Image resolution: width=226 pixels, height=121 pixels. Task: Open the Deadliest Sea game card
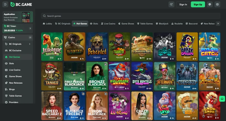click(x=142, y=47)
